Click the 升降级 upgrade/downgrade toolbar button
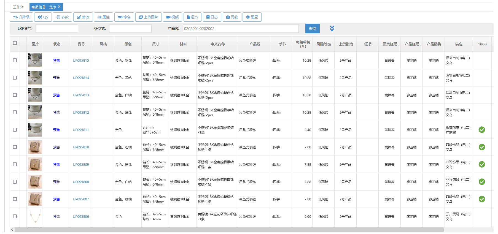Viewport: 498px width, 234px height. [x=21, y=17]
